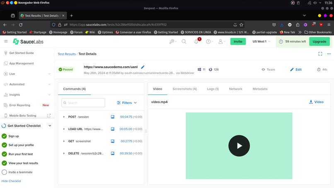This screenshot has width=334, height=188.
Task: Open screenshot icon for POST /session command
Action: point(113,117)
